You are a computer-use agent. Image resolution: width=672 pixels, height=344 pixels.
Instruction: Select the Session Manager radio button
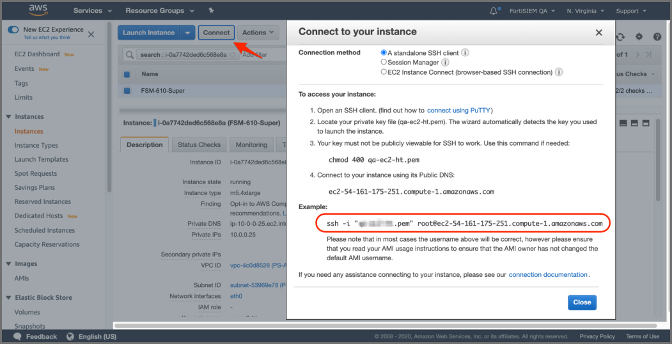[x=384, y=63]
